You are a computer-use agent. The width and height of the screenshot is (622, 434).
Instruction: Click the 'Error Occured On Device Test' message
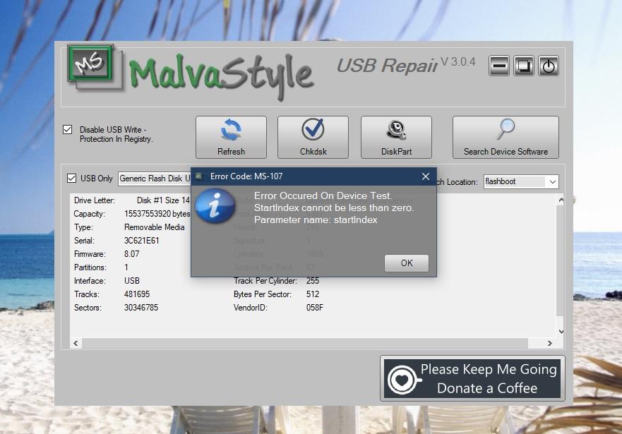[323, 195]
